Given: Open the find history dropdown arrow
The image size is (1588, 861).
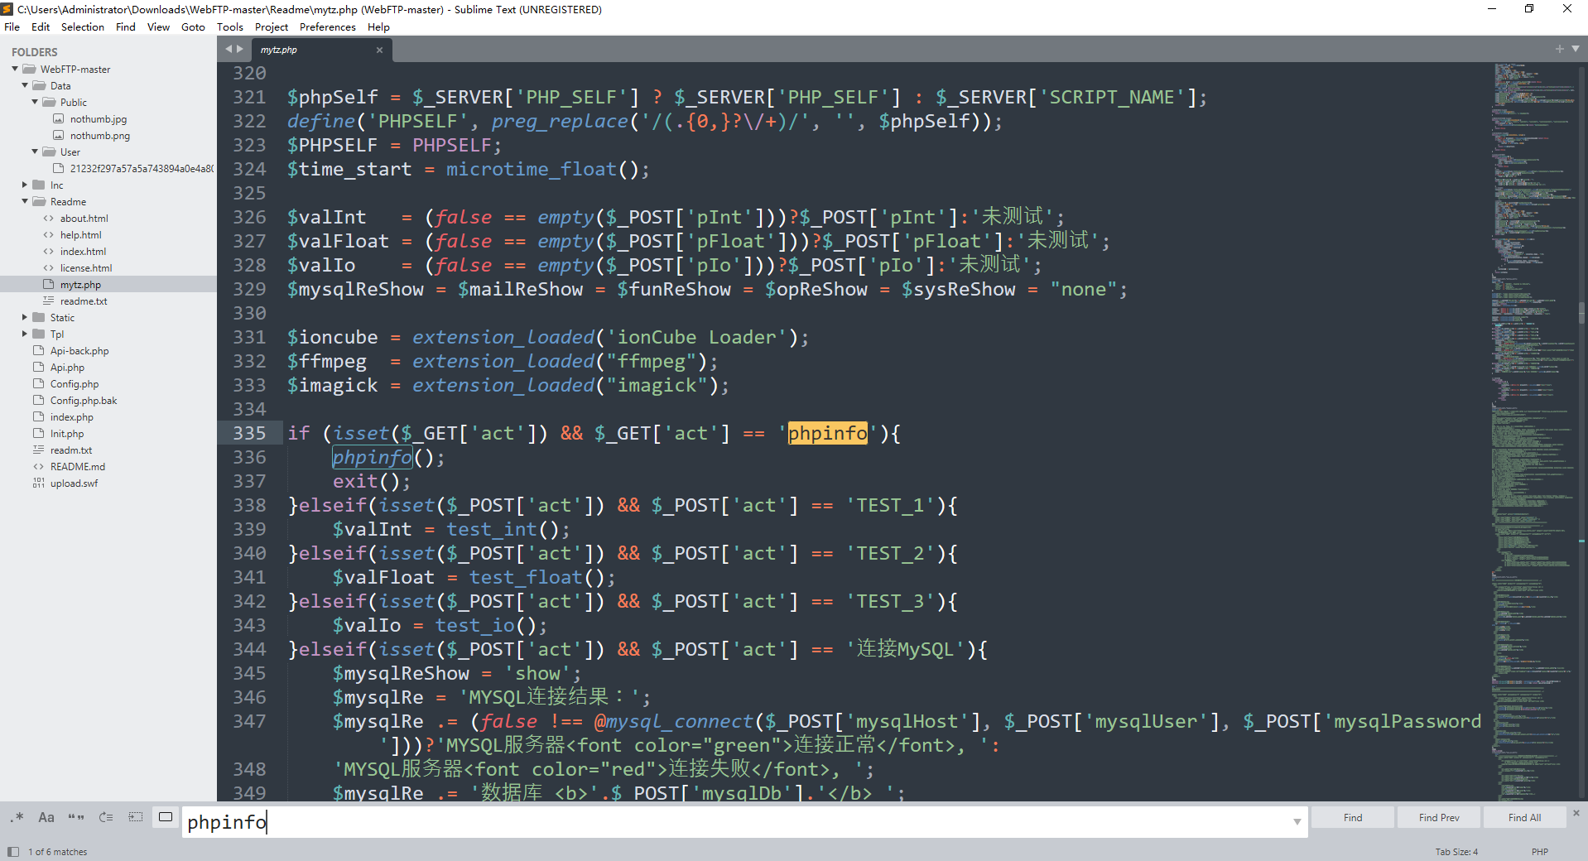Looking at the screenshot, I should (1297, 821).
